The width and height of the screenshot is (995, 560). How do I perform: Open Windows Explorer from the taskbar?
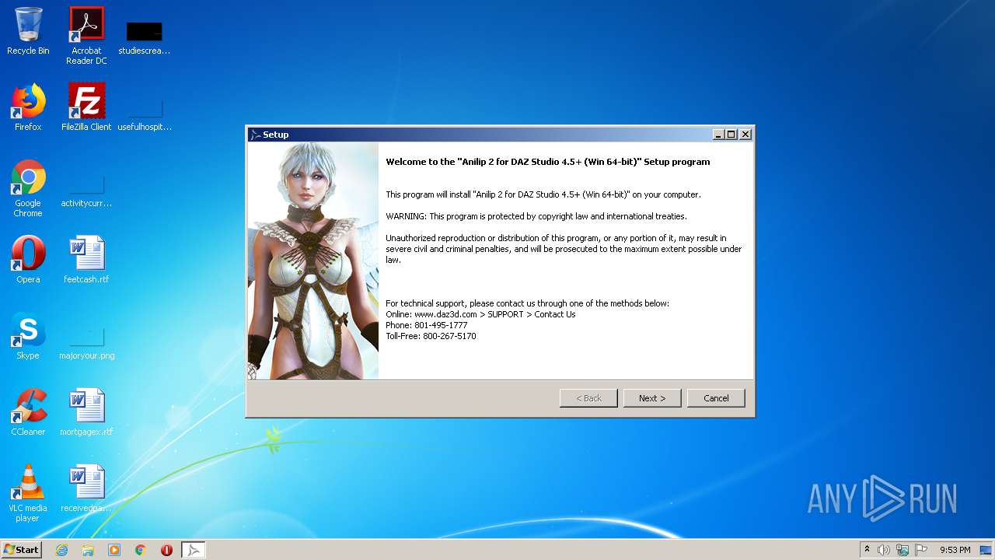tap(88, 550)
